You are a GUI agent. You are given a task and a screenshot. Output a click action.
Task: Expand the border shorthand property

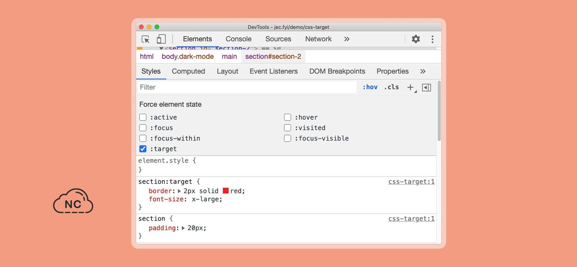coord(180,191)
